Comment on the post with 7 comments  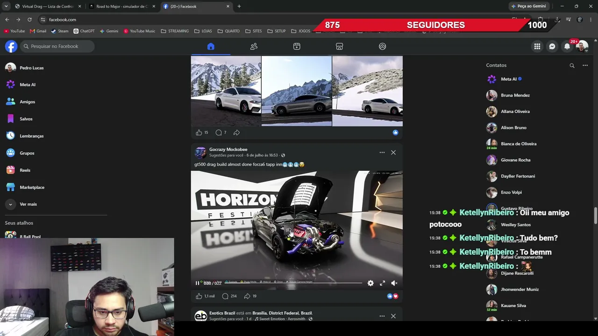coord(219,133)
